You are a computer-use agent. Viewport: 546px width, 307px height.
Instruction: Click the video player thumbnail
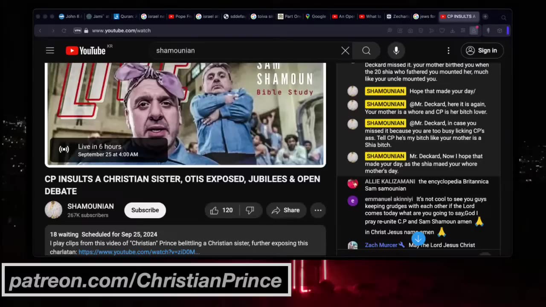pyautogui.click(x=185, y=114)
